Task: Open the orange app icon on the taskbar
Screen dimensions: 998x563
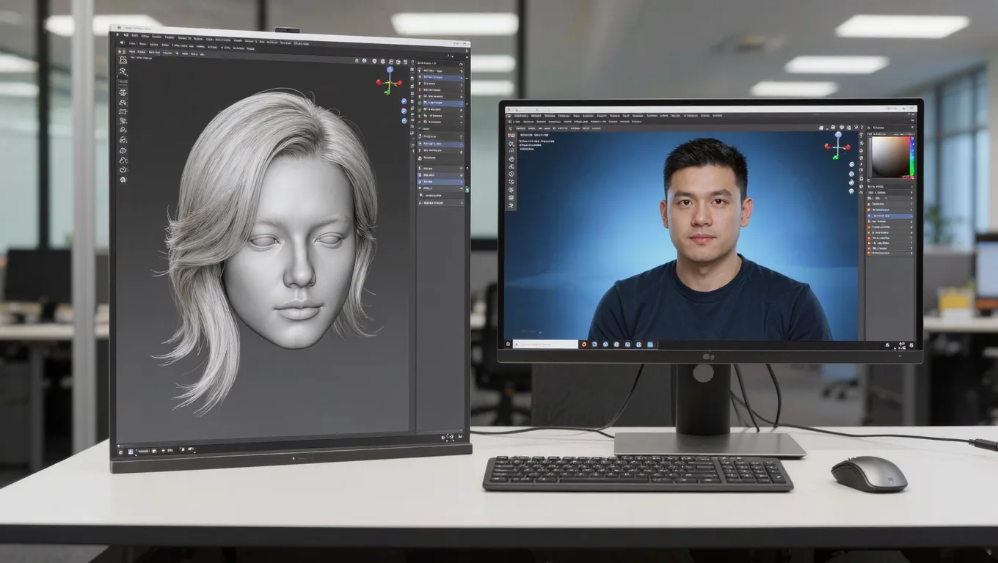Action: point(584,345)
